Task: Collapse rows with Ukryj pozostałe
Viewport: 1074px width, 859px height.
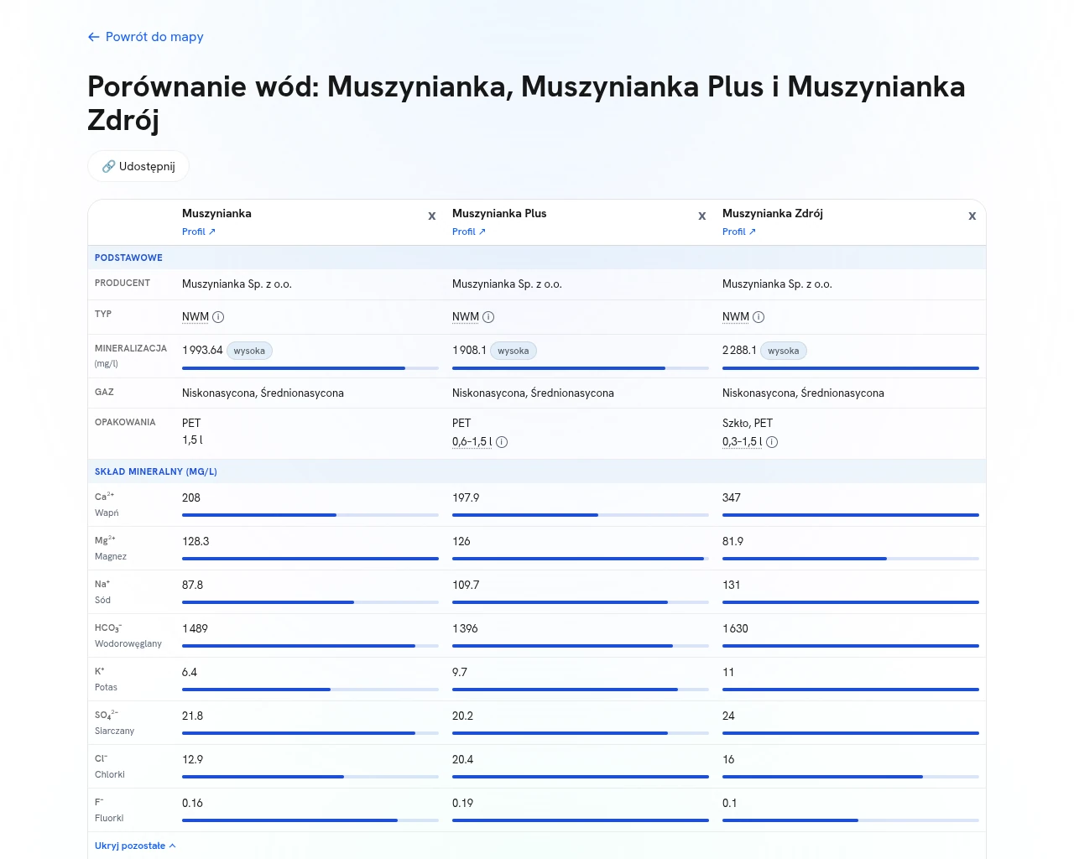Action: (x=135, y=846)
